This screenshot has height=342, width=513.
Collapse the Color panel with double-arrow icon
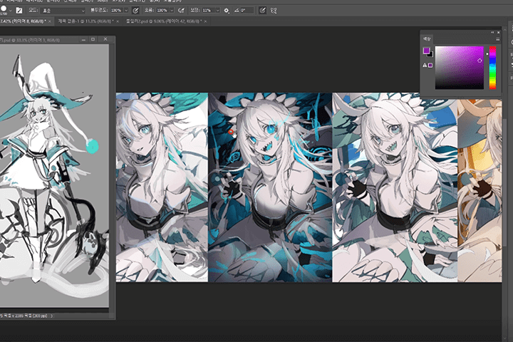tap(492, 32)
